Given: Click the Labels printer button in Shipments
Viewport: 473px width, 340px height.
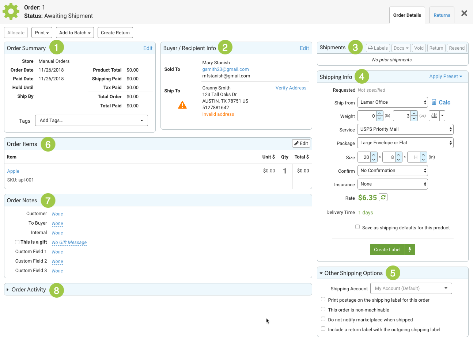Looking at the screenshot, I should click(378, 48).
